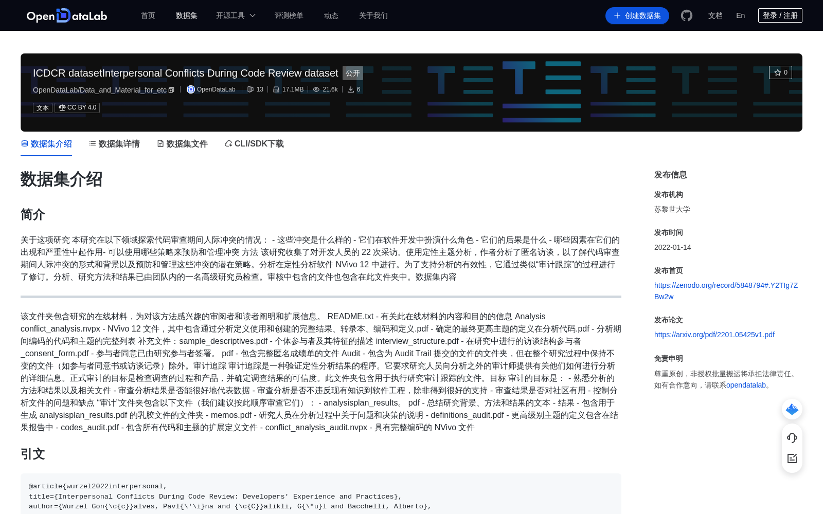Click the 文本 tag in the banner
The width and height of the screenshot is (823, 514).
(43, 107)
